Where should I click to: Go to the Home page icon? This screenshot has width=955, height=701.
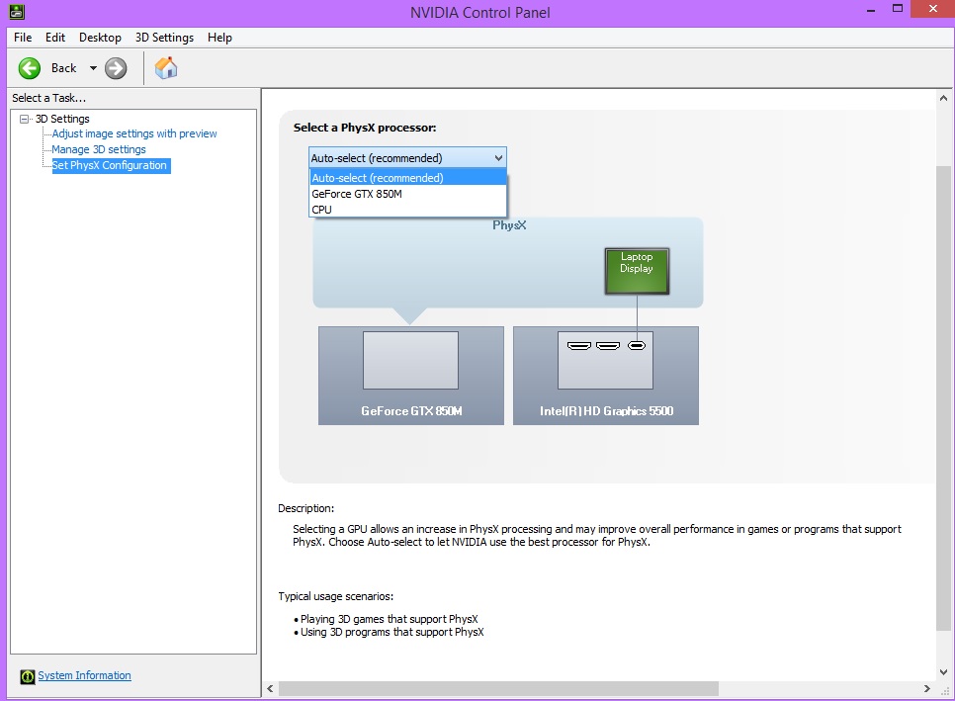click(x=166, y=67)
